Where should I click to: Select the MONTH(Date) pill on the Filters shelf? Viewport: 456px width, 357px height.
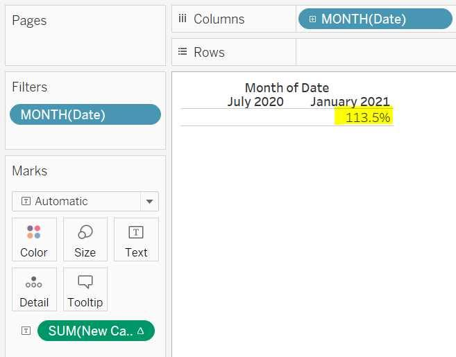[x=85, y=114]
